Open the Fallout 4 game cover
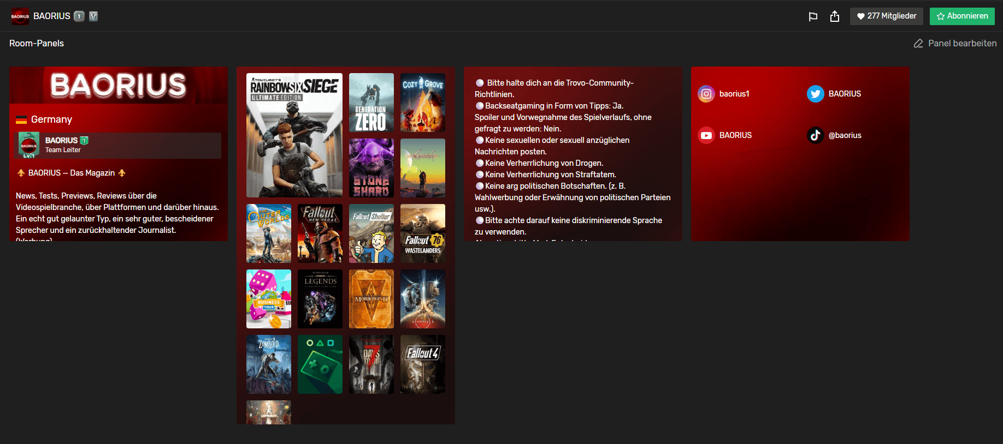Viewport: 1003px width, 444px height. [x=423, y=364]
